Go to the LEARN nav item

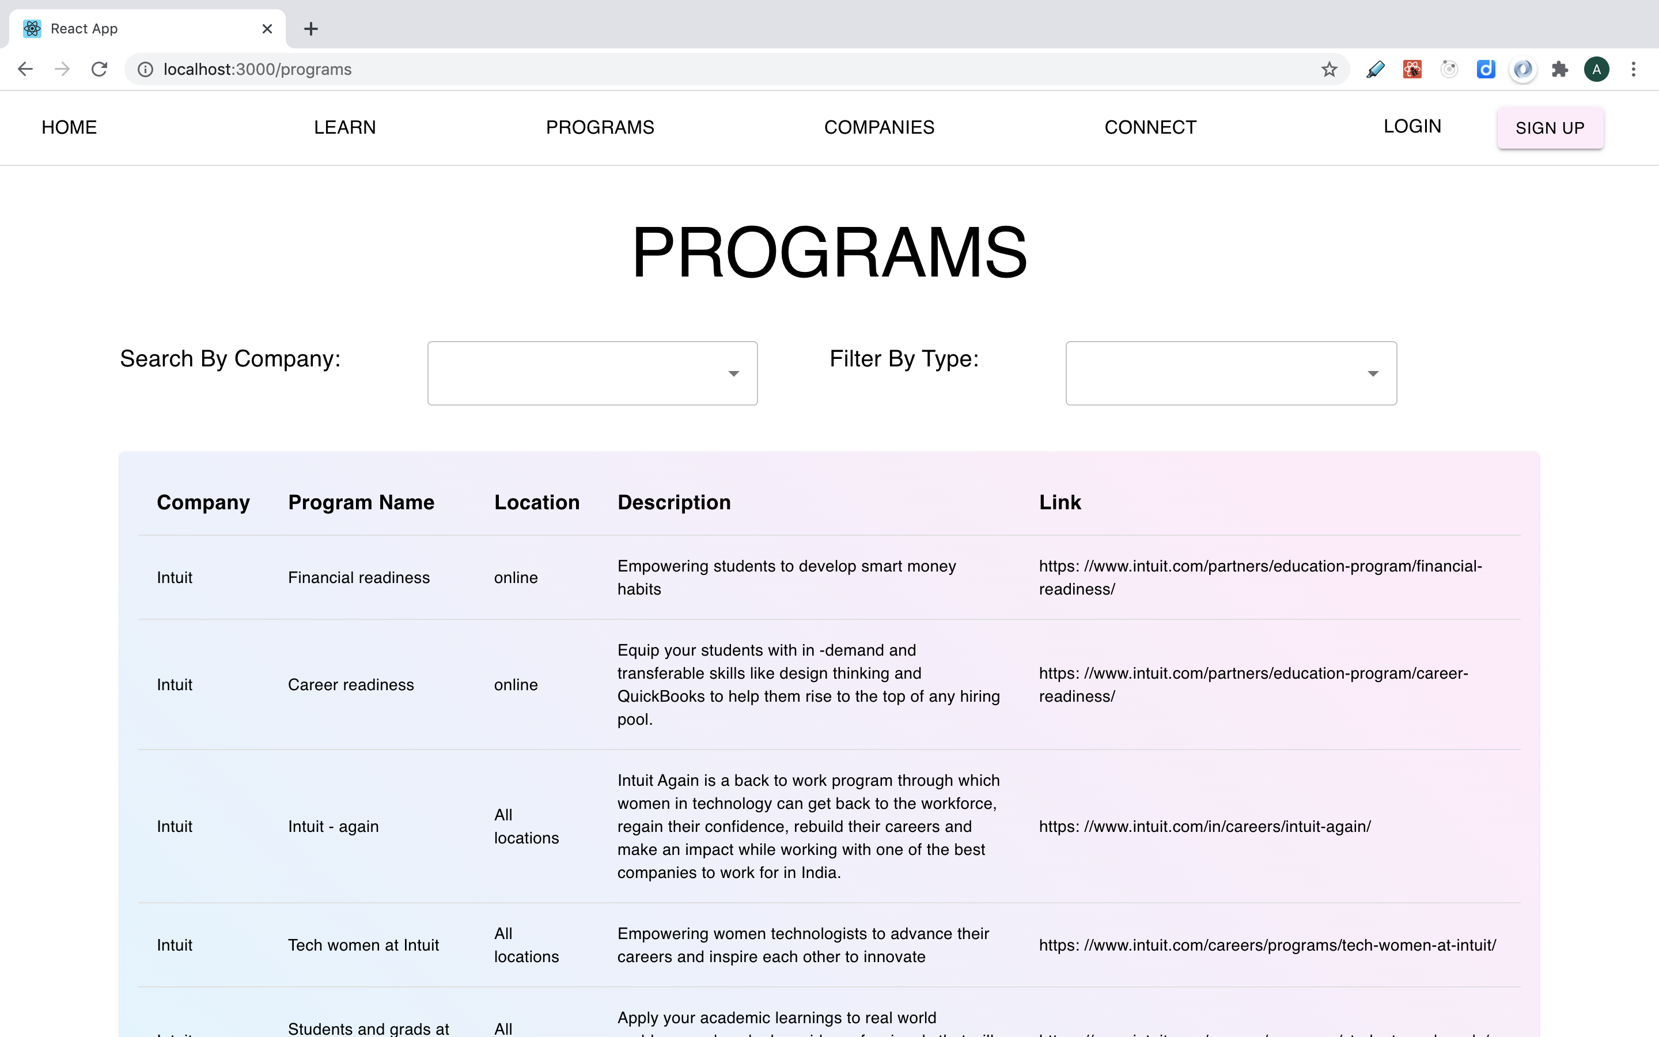point(345,127)
